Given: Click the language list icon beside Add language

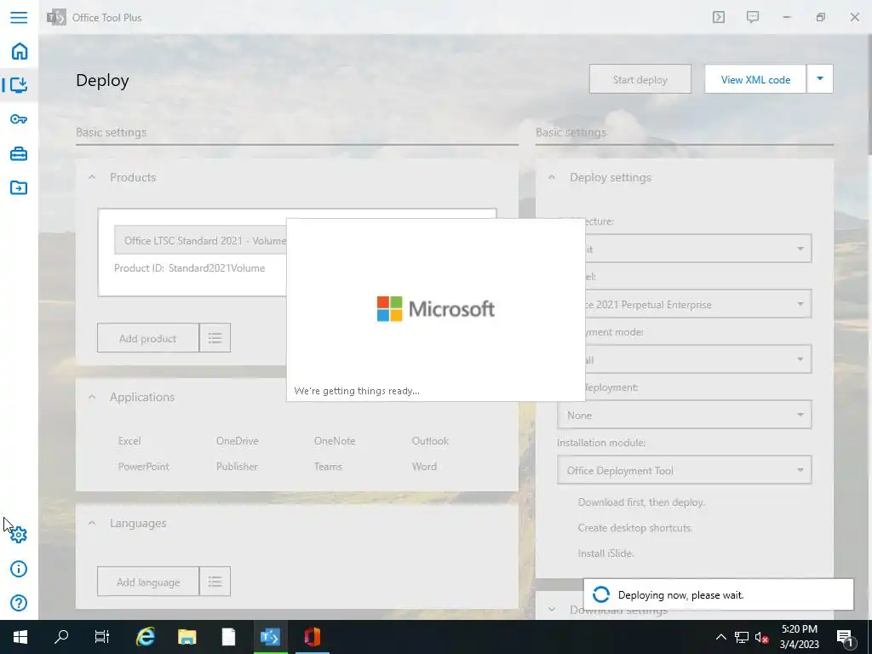Looking at the screenshot, I should click(215, 582).
